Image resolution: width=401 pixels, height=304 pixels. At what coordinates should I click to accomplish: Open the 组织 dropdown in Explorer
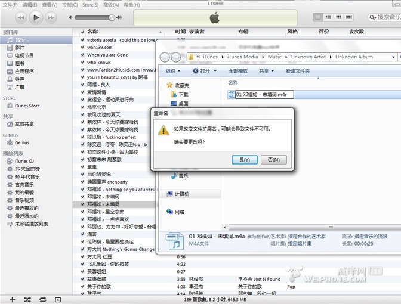(x=173, y=71)
